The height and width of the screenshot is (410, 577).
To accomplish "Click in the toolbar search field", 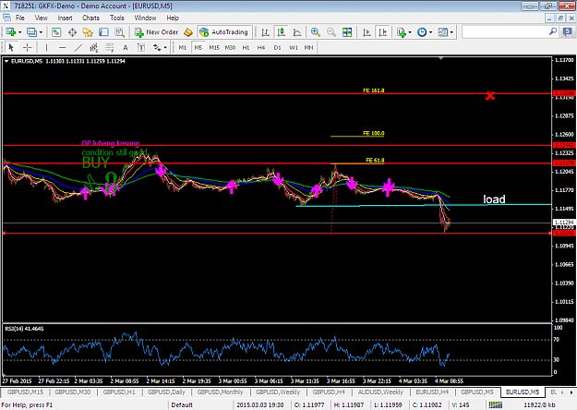I will pos(505,32).
